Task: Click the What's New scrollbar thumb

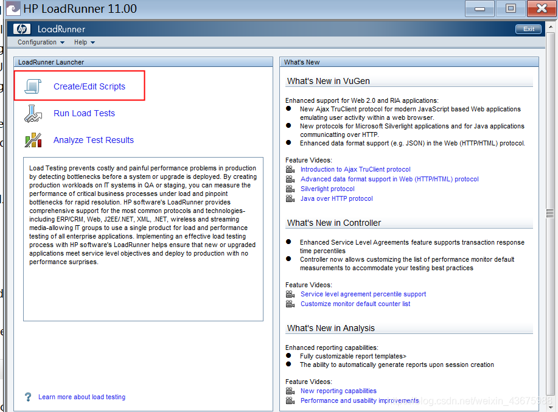Action: click(550, 214)
